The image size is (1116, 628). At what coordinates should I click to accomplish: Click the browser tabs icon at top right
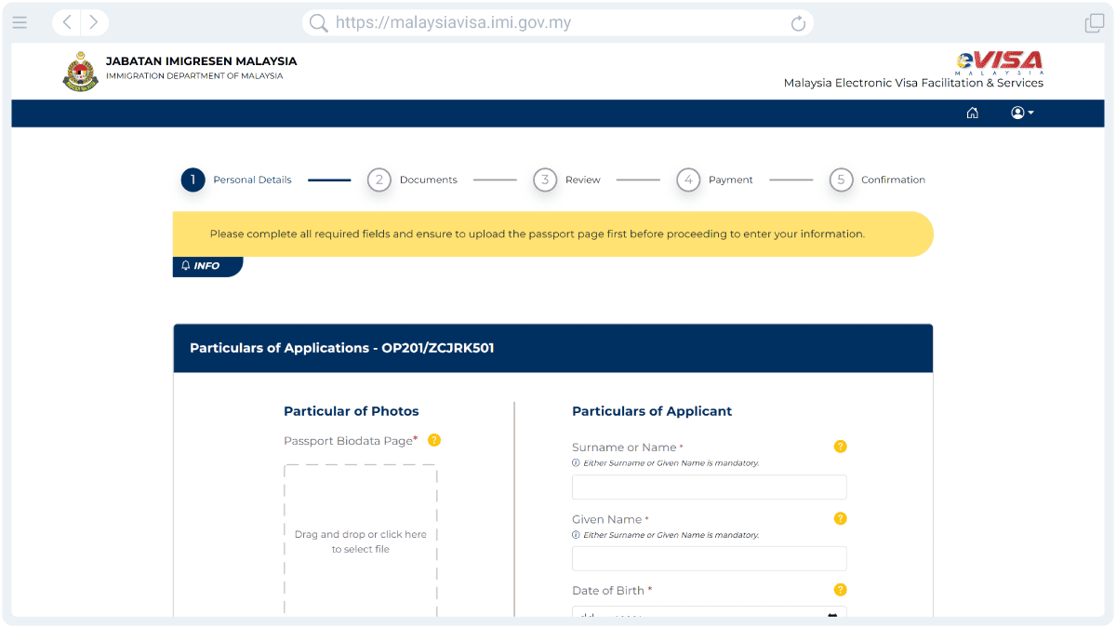pyautogui.click(x=1094, y=22)
